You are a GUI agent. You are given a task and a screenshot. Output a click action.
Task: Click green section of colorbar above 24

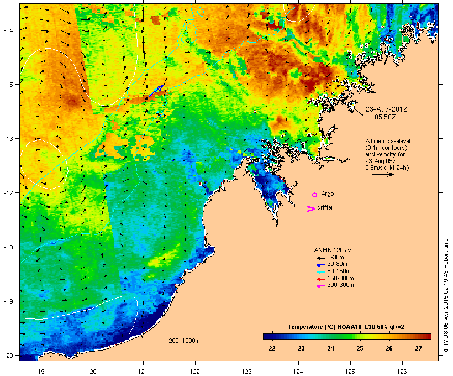click(331, 336)
